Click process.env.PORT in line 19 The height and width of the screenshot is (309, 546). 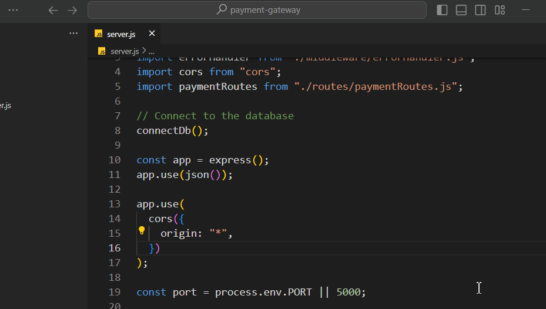263,293
